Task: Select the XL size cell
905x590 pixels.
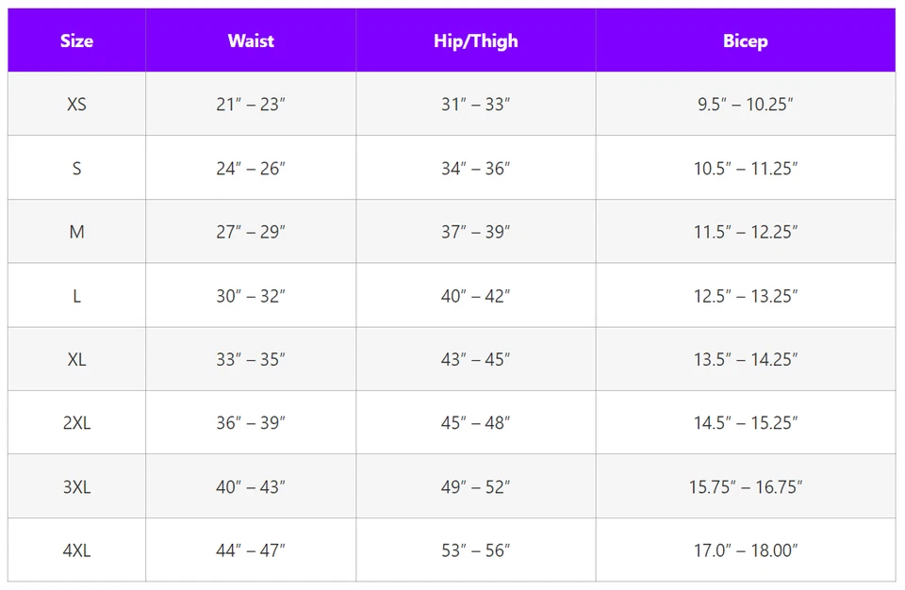Action: coord(76,359)
